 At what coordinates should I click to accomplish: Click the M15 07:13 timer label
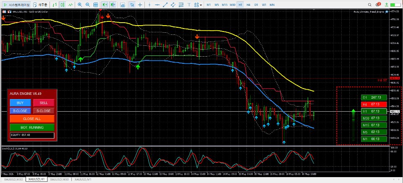374,125
